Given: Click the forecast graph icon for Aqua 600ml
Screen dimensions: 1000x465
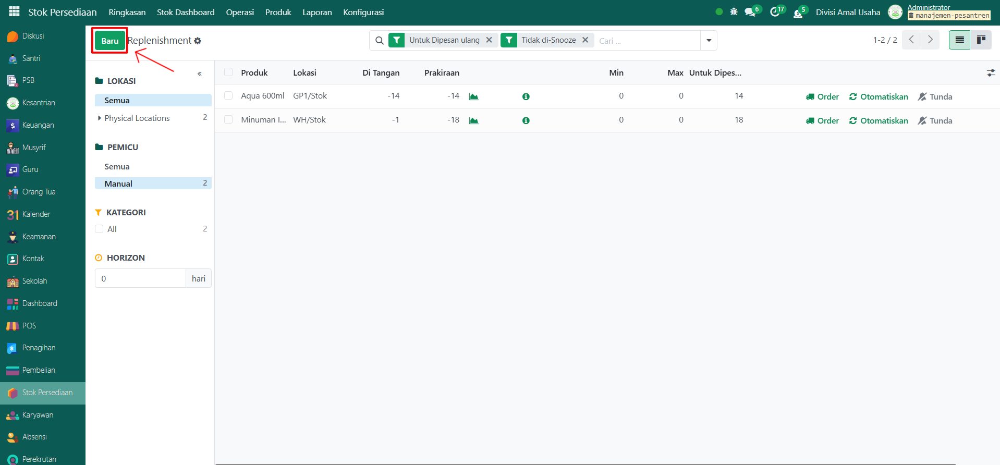Looking at the screenshot, I should (x=473, y=96).
